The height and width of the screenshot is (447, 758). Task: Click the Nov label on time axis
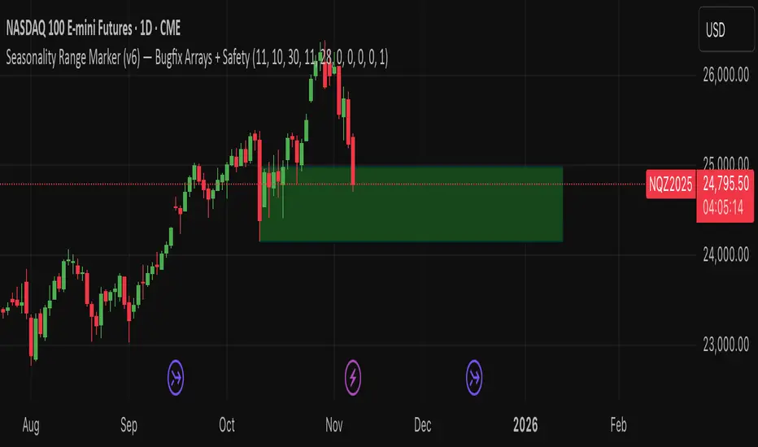(334, 425)
